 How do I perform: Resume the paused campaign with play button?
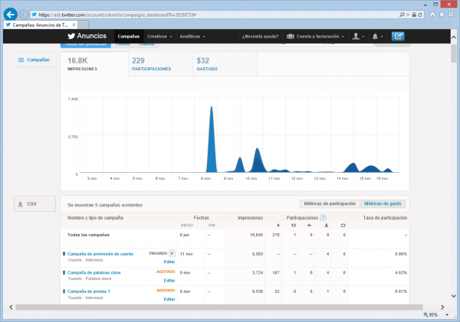pyautogui.click(x=172, y=253)
